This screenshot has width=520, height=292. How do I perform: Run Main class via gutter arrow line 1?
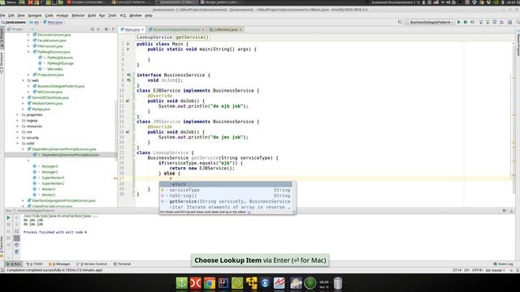[128, 44]
